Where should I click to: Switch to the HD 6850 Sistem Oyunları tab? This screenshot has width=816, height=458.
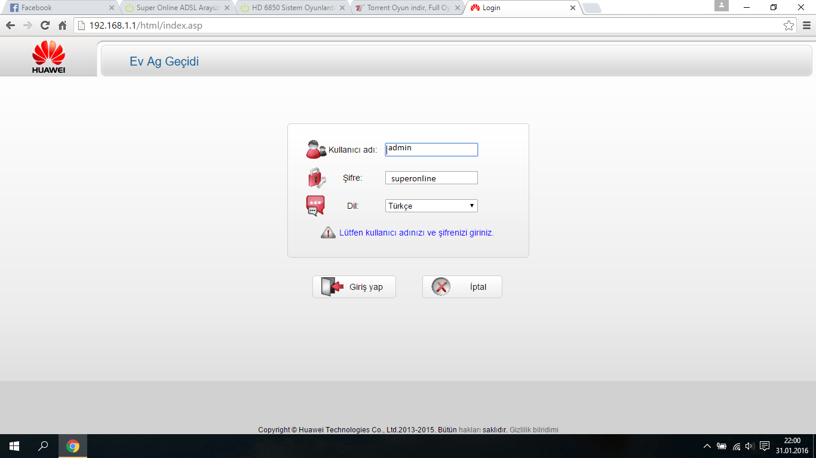point(291,8)
